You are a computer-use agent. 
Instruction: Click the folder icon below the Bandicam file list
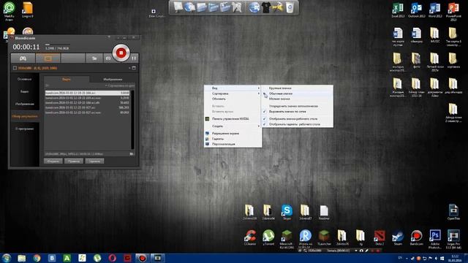(132, 154)
